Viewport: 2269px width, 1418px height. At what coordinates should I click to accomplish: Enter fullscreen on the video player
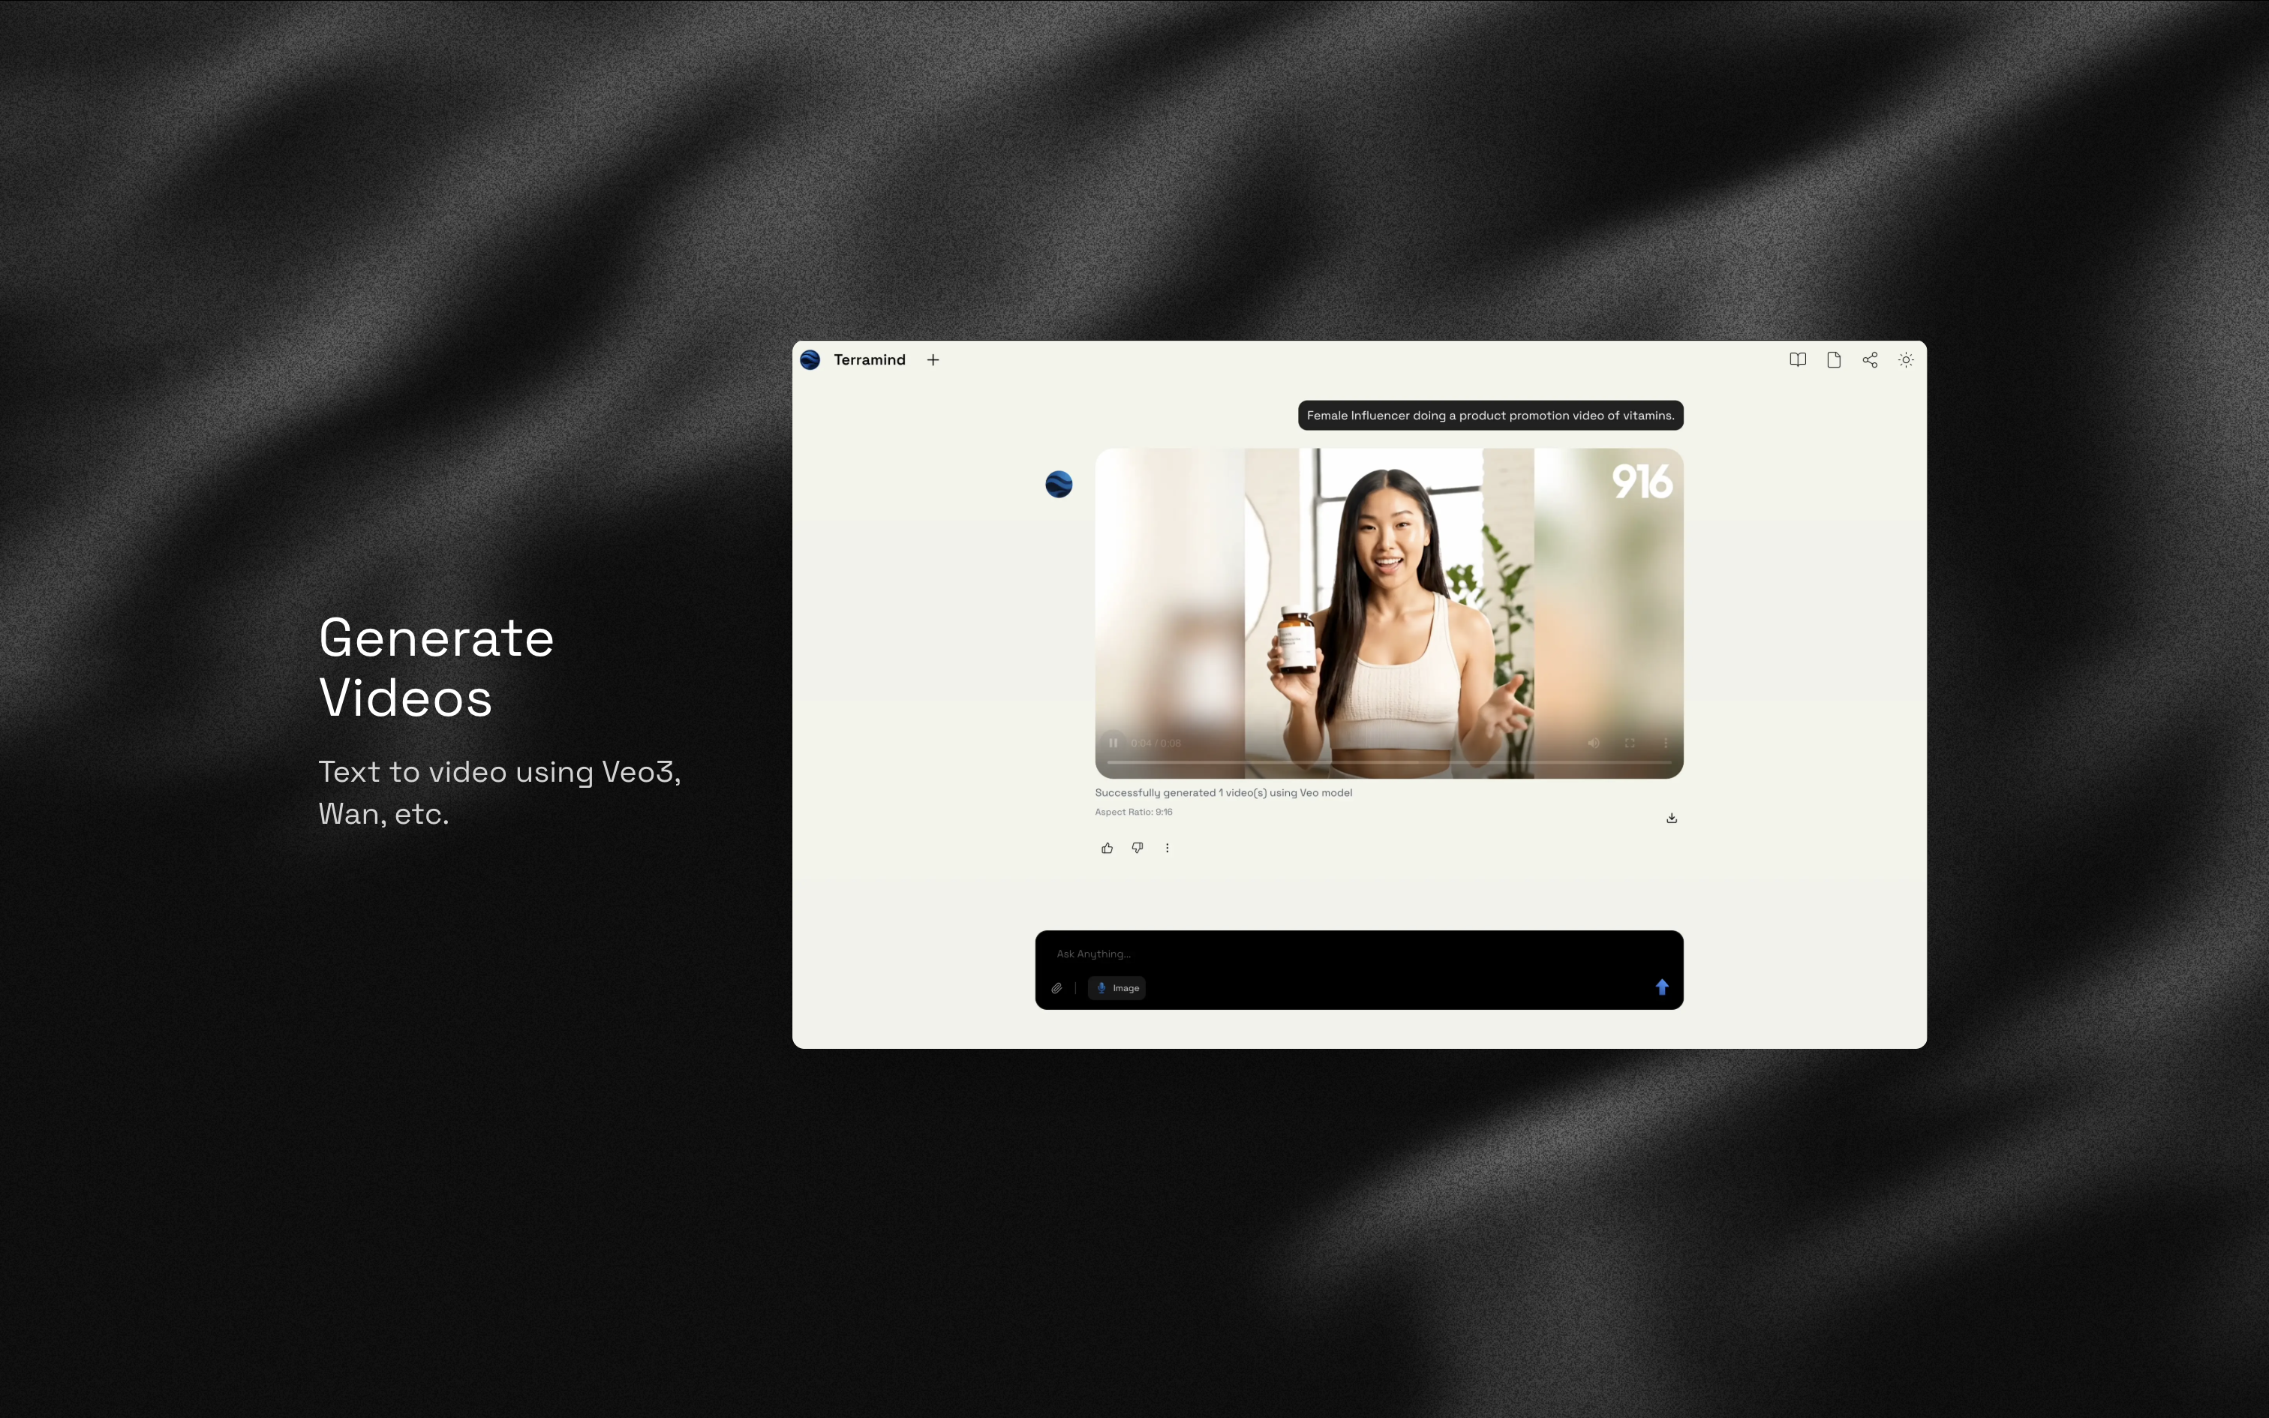pyautogui.click(x=1630, y=743)
